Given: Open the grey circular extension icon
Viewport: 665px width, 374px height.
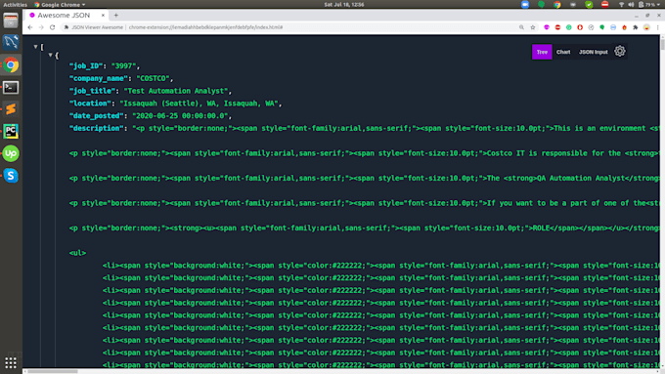Looking at the screenshot, I should [591, 27].
